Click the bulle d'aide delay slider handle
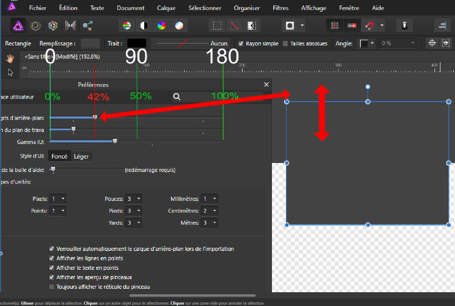 tap(53, 169)
